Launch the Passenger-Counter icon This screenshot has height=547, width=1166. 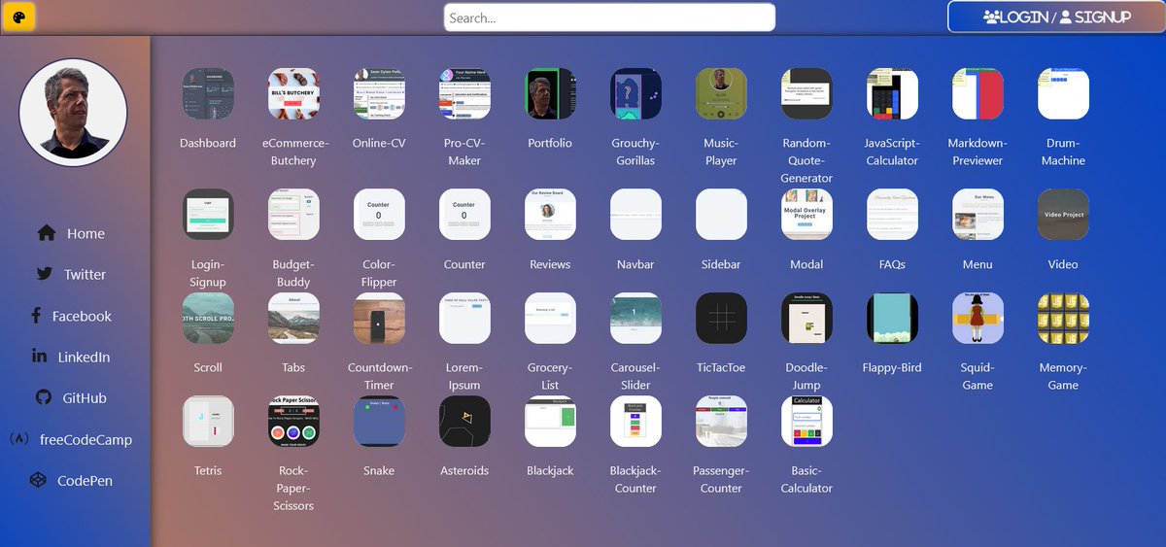721,421
